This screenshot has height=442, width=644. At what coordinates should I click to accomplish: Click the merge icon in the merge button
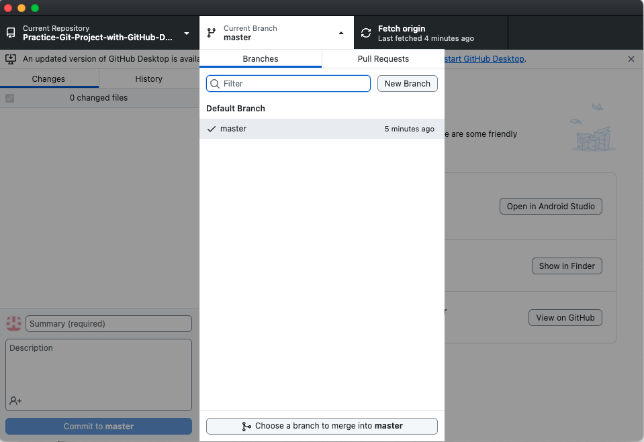pos(246,427)
